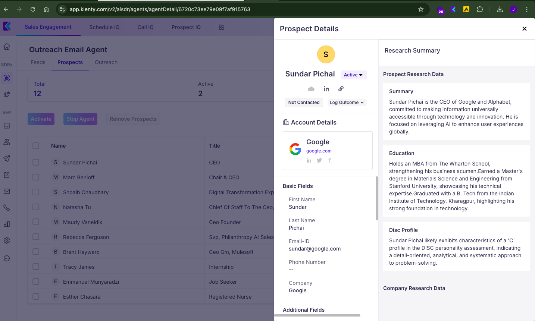Click Esther Chasara in prospects list
The image size is (535, 321).
(x=82, y=297)
